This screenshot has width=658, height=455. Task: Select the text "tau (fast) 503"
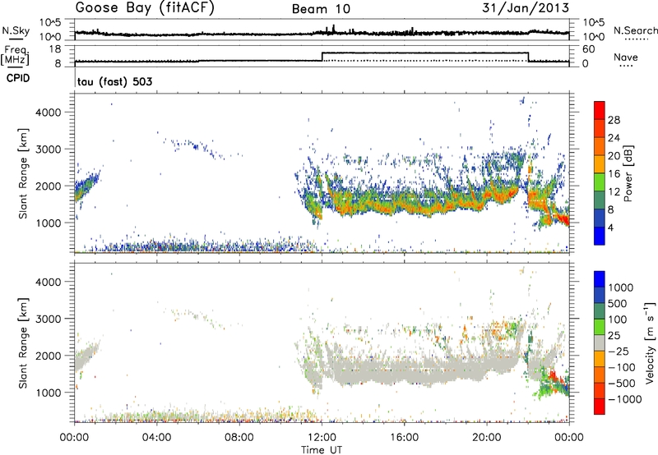pos(114,81)
